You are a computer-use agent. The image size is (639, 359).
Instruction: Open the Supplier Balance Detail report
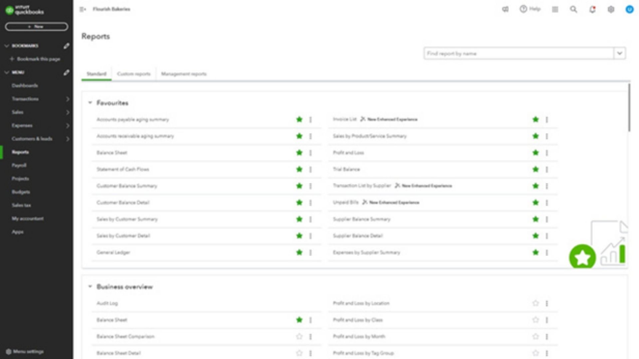click(x=358, y=236)
